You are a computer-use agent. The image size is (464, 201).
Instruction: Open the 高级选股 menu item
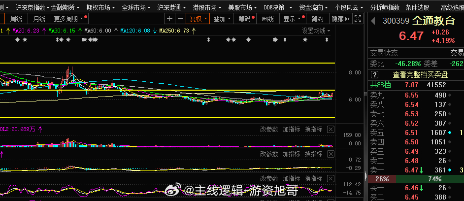coord(452,7)
